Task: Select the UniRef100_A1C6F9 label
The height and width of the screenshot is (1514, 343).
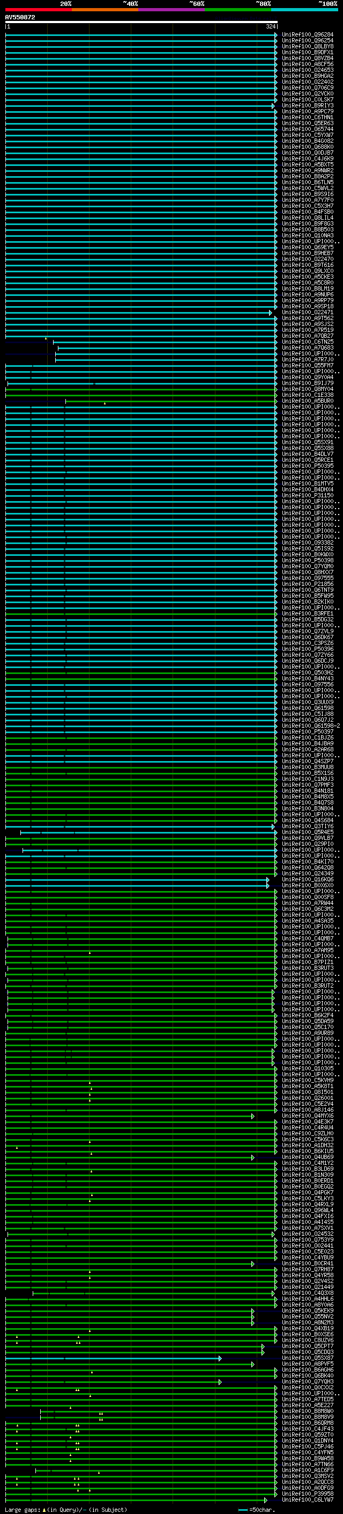Action: pos(308,1470)
